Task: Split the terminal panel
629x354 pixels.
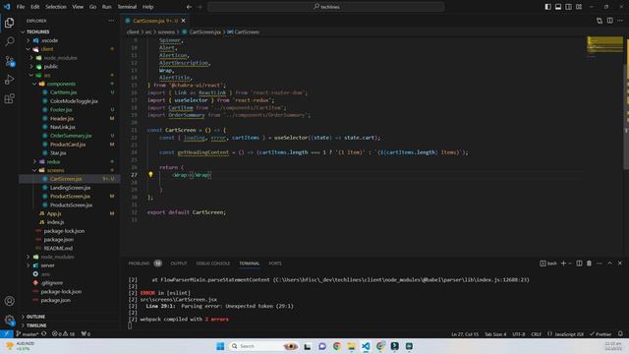Action: [x=579, y=264]
